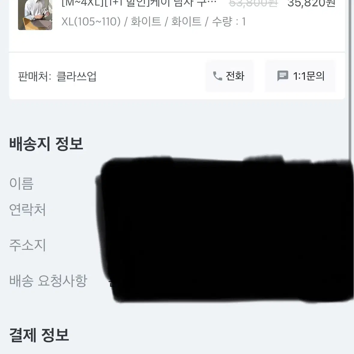Open the shirt product thumbnail
354x354 pixels.
pos(35,15)
